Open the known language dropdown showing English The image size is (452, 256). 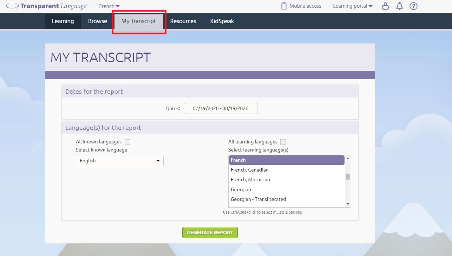pyautogui.click(x=119, y=160)
